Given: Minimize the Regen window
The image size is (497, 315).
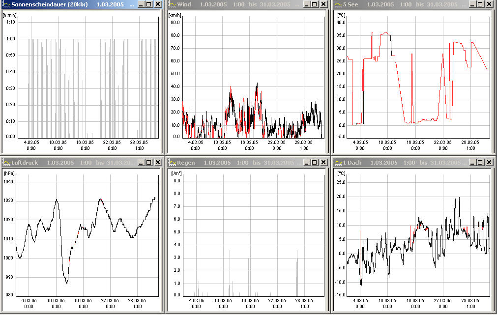Looking at the screenshot, I should [306, 163].
